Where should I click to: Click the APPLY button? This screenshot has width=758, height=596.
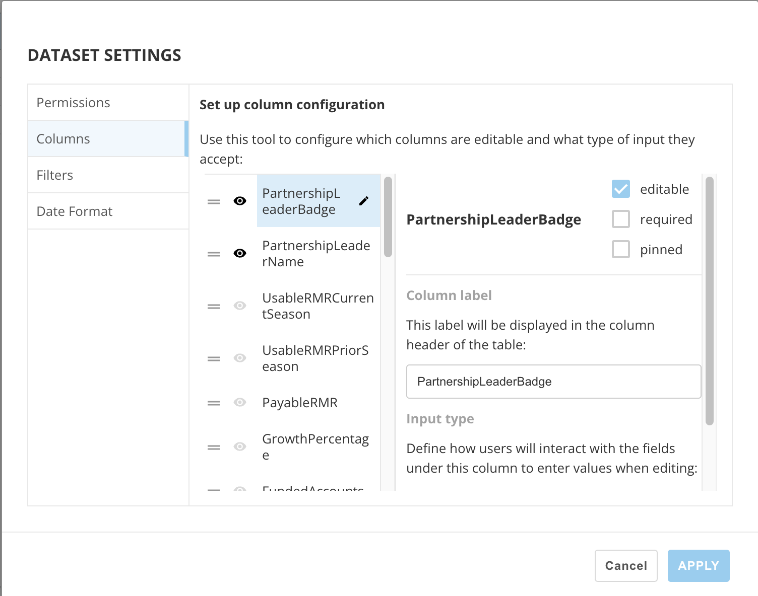tap(699, 566)
